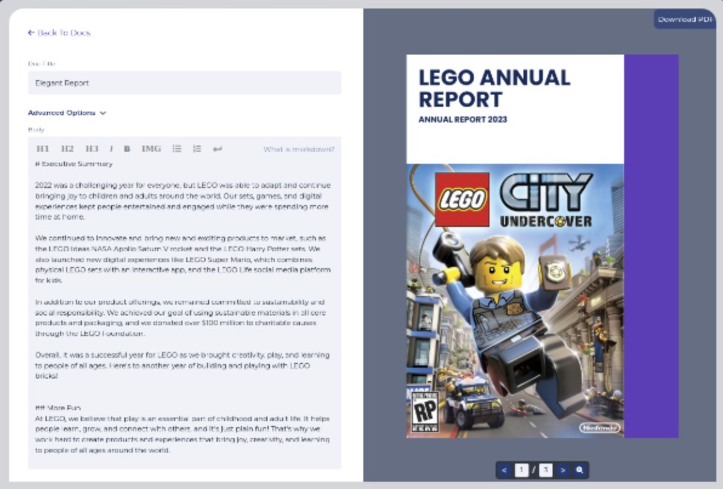Insert a numbered list
The image size is (723, 489).
point(197,149)
